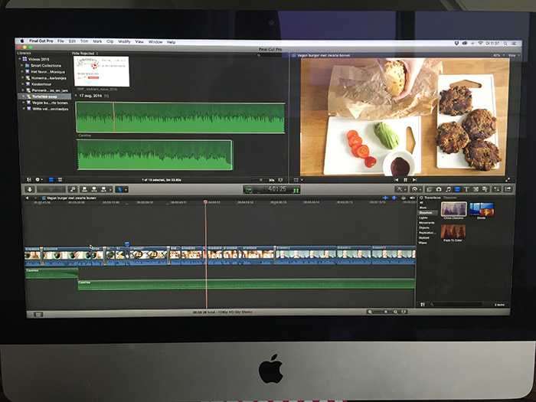Open the Enhancements magic wand menu
This screenshot has width=536, height=402.
[x=400, y=189]
